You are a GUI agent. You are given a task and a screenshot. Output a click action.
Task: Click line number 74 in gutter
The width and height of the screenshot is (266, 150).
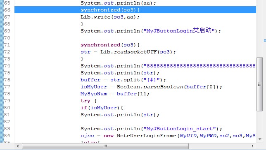click(7, 66)
